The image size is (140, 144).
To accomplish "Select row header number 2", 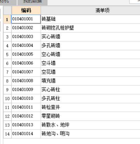I will 7,28.
